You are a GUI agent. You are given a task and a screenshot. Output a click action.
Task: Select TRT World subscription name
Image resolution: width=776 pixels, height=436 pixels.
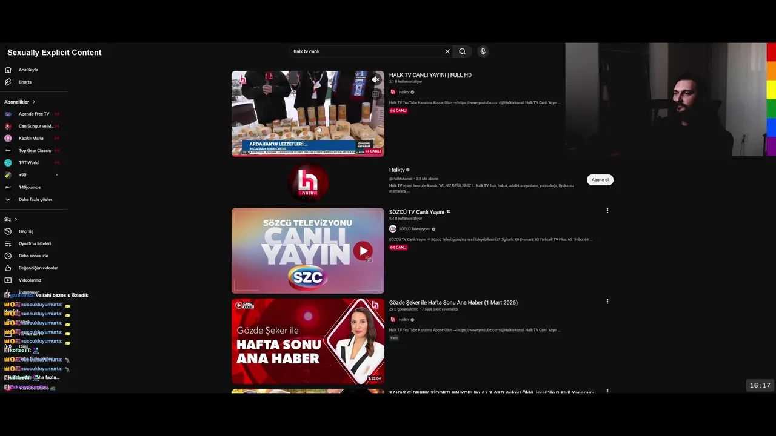(x=28, y=162)
